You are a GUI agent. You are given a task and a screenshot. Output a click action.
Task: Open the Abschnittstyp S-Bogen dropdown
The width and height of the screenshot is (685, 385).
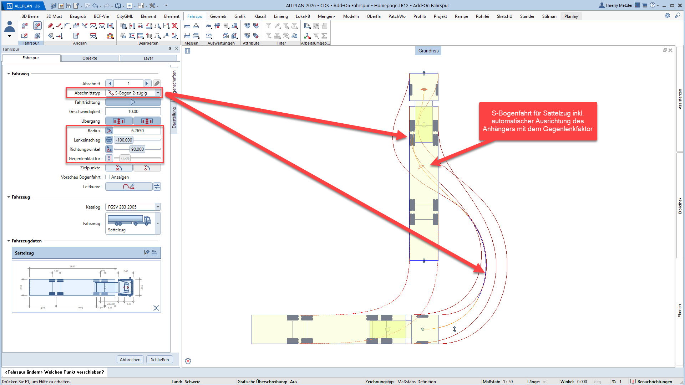pos(158,93)
